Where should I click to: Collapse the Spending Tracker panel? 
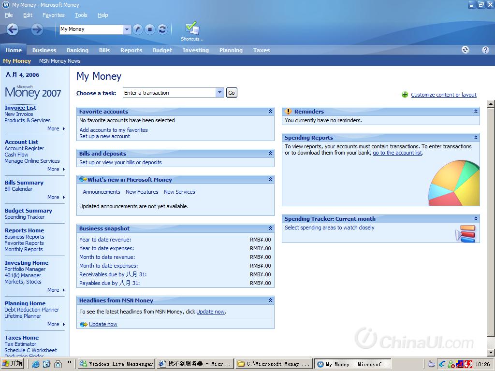476,219
